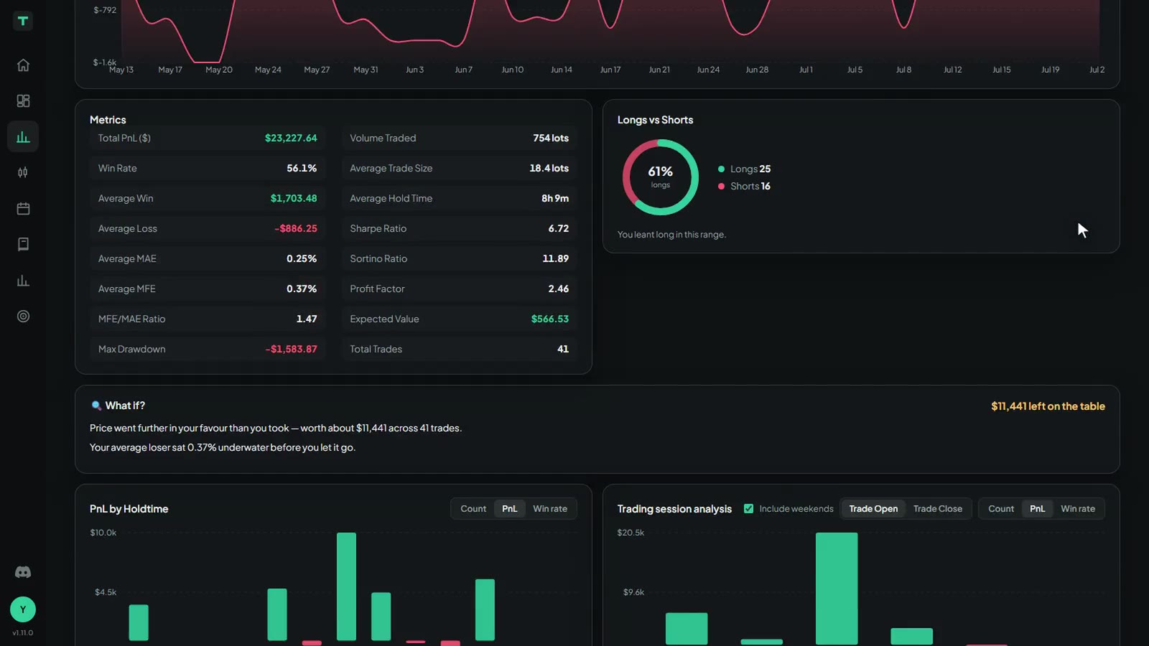Switch Trading session analysis to Win rate
The image size is (1149, 646).
tap(1078, 508)
